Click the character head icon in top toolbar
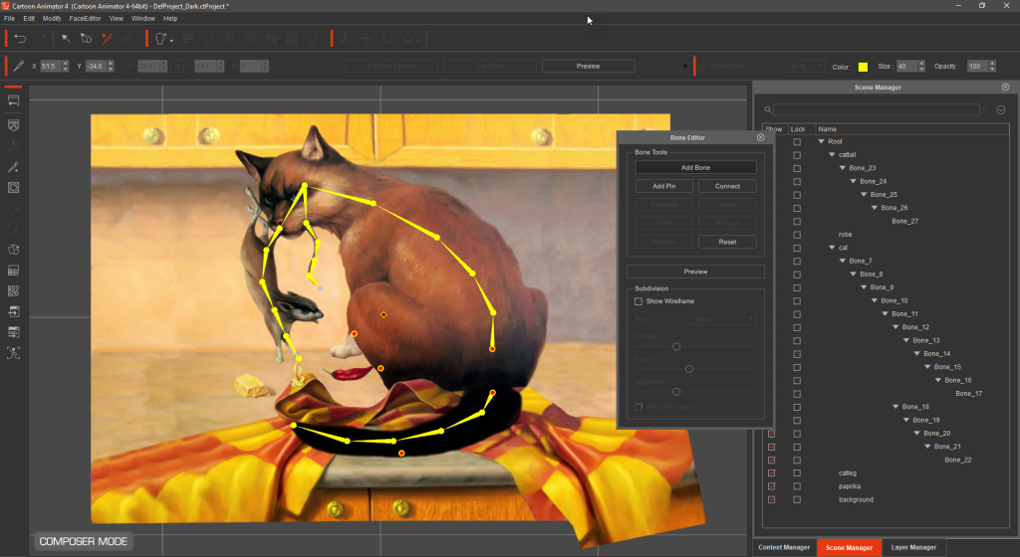The height and width of the screenshot is (557, 1020). click(x=160, y=39)
